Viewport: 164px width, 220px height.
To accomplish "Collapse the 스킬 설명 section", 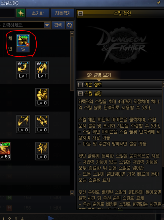I will 80,94.
